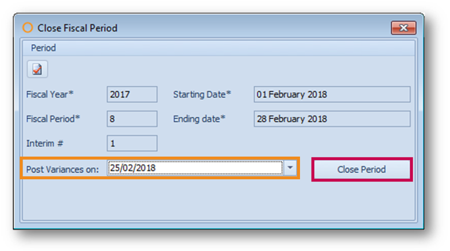Click the Fiscal Period* label
The image size is (450, 251).
pyautogui.click(x=53, y=119)
